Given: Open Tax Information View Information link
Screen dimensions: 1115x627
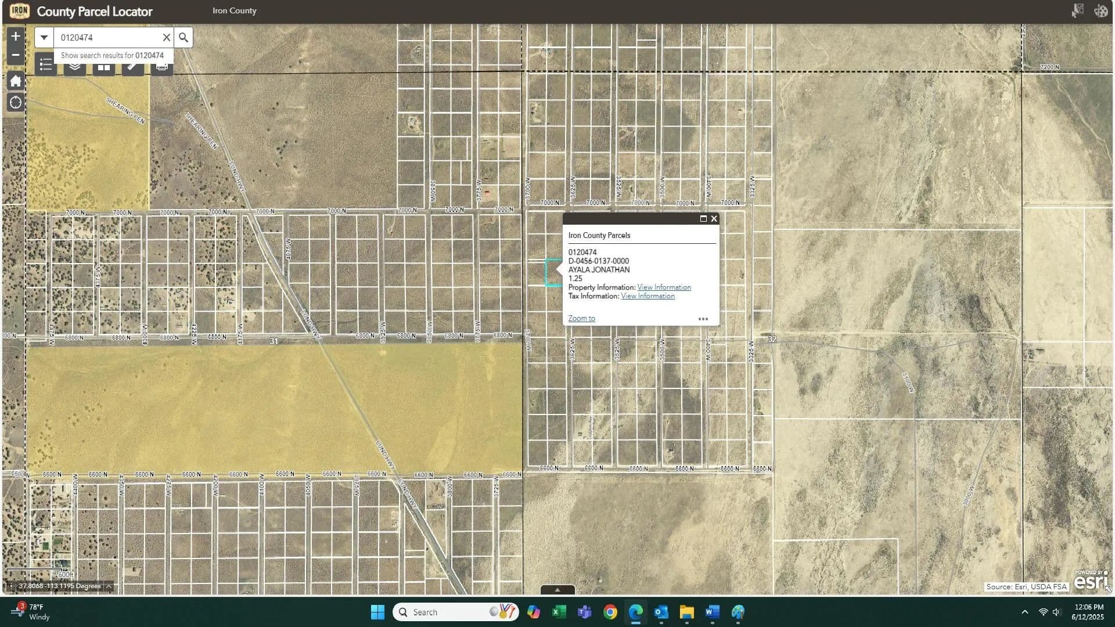Looking at the screenshot, I should click(648, 296).
